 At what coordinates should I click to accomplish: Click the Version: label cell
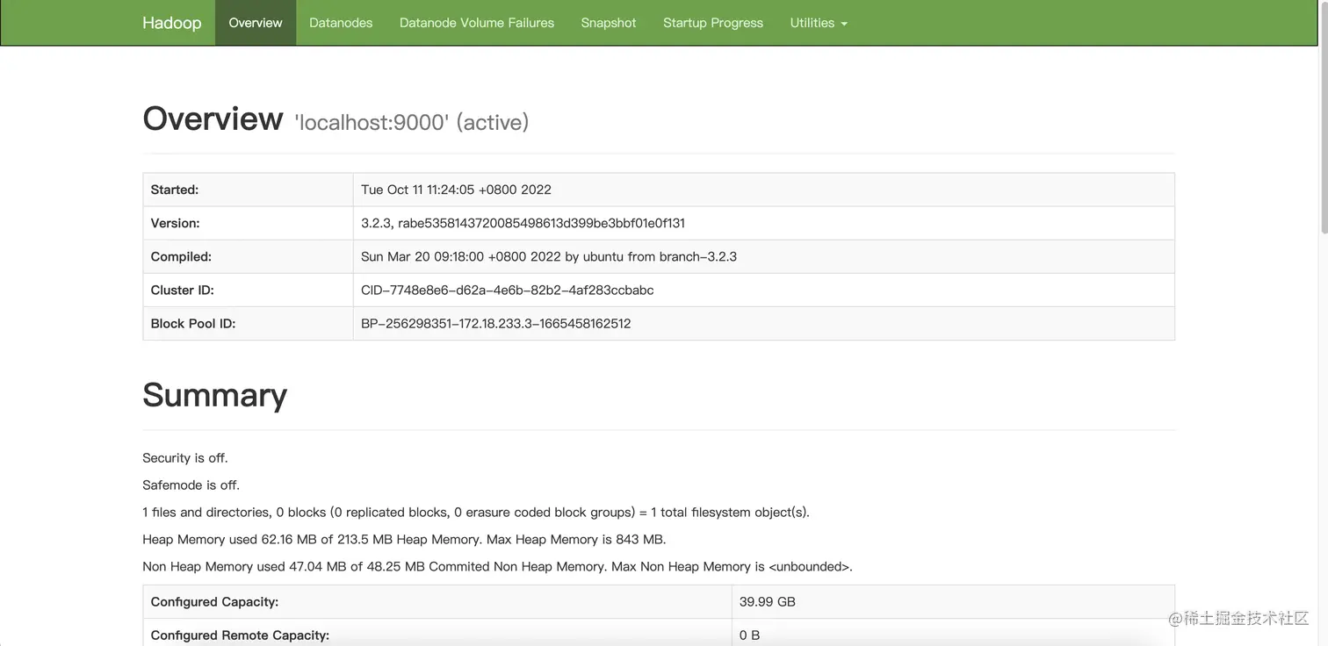(249, 223)
